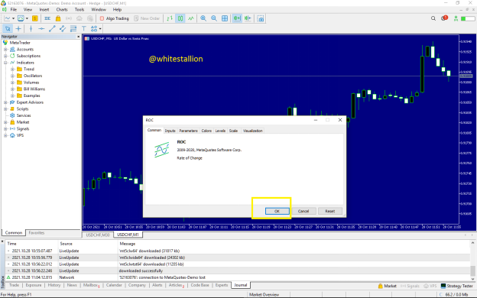Open the Tools menu

tap(79, 10)
